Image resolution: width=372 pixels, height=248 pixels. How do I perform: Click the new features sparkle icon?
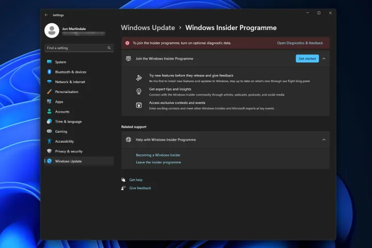[x=139, y=78]
